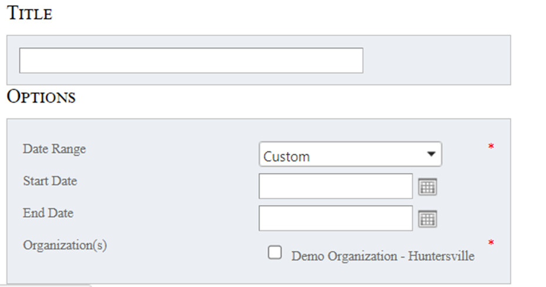Check the Demo Organization - Huntersville checkbox

point(274,253)
